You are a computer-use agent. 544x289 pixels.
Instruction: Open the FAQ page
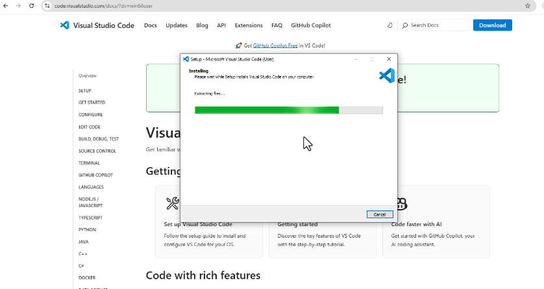tap(277, 25)
